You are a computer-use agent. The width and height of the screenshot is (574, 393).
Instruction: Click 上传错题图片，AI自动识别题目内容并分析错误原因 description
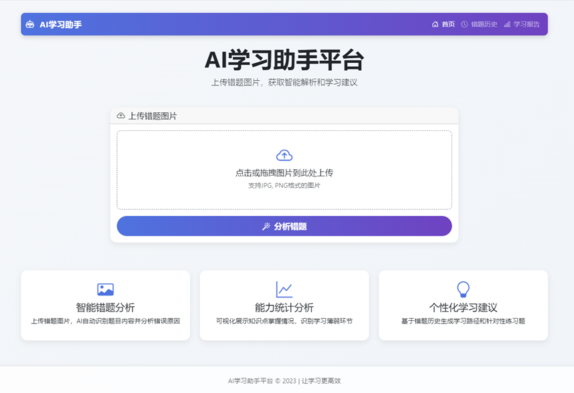106,321
